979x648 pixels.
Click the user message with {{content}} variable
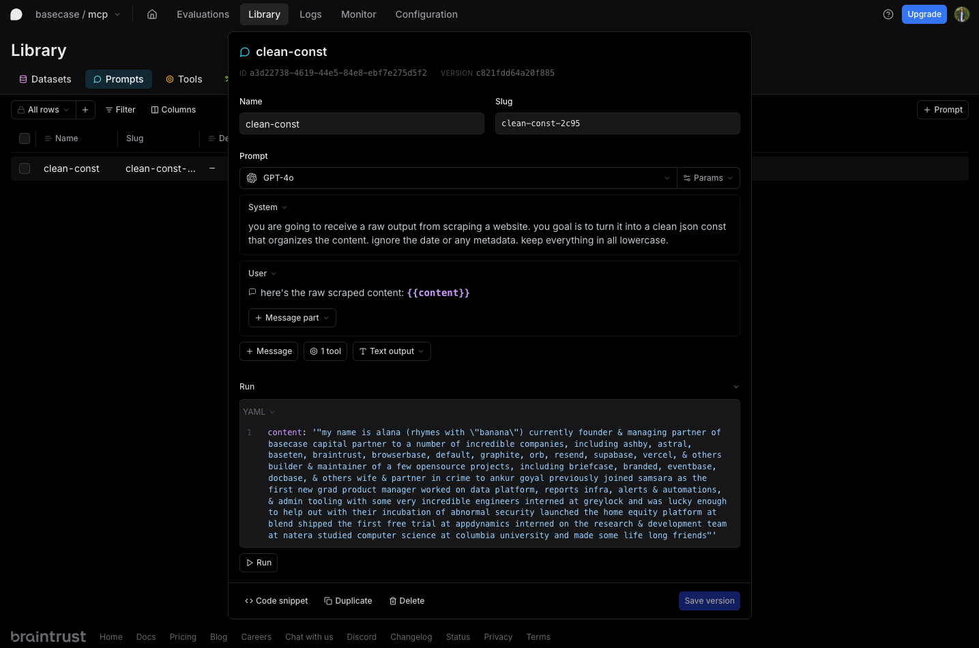point(365,293)
